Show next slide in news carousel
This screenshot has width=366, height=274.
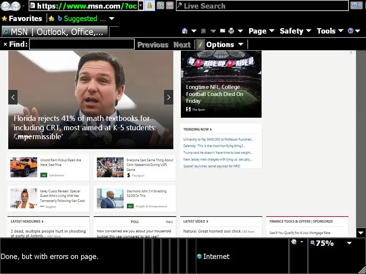tap(169, 97)
